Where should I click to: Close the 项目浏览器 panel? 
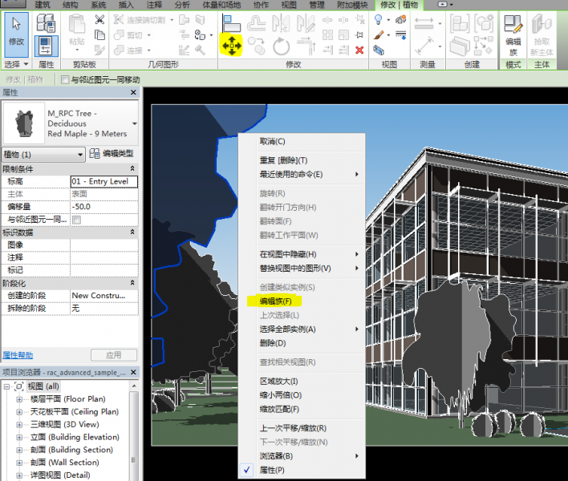[133, 372]
